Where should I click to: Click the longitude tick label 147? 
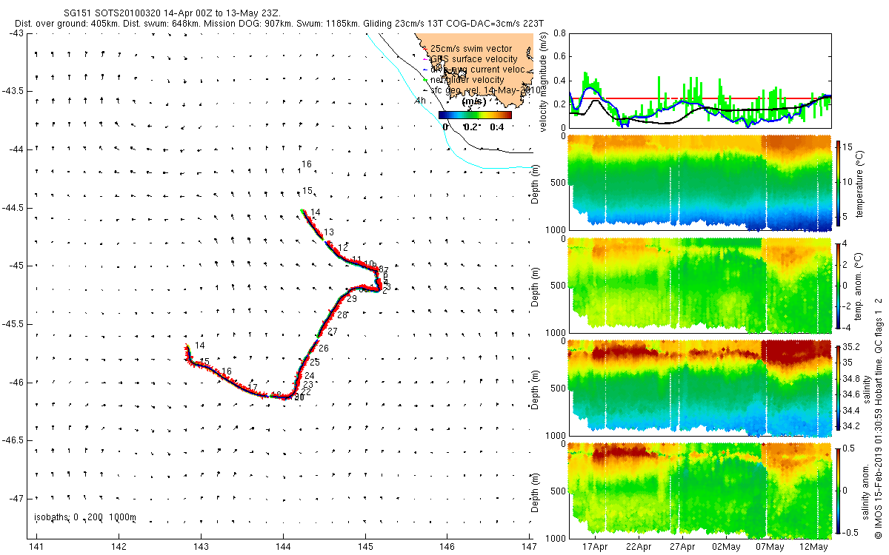[530, 546]
